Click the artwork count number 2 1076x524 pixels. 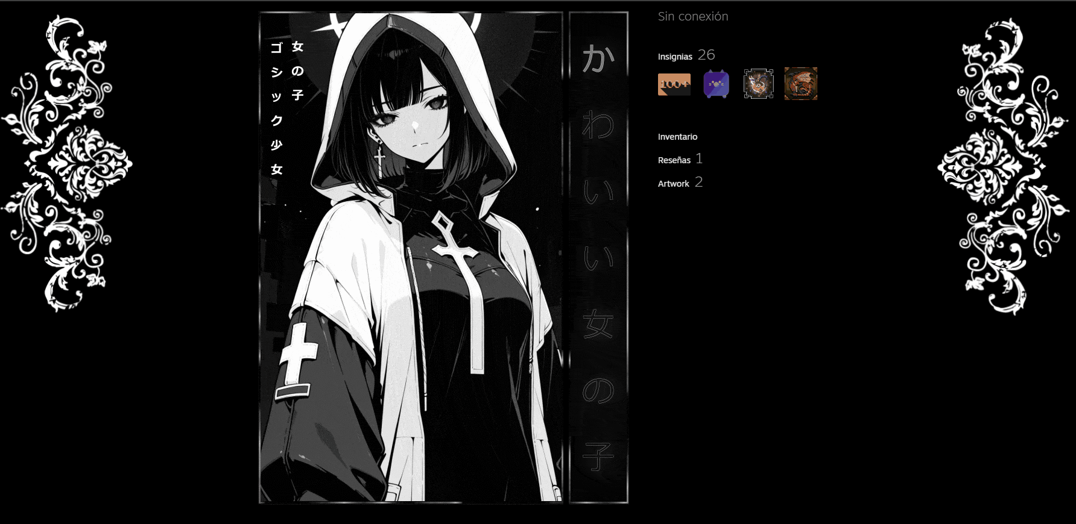pyautogui.click(x=698, y=182)
